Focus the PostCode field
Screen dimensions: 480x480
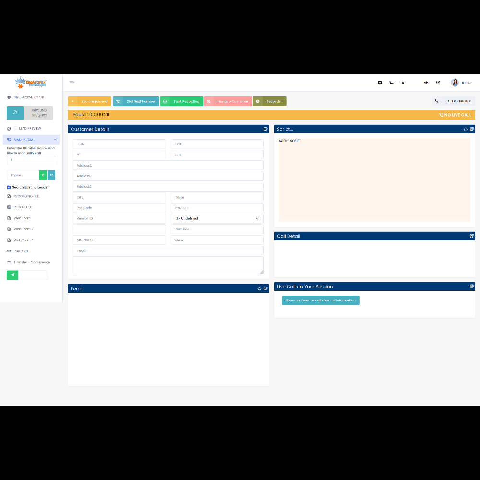point(119,208)
